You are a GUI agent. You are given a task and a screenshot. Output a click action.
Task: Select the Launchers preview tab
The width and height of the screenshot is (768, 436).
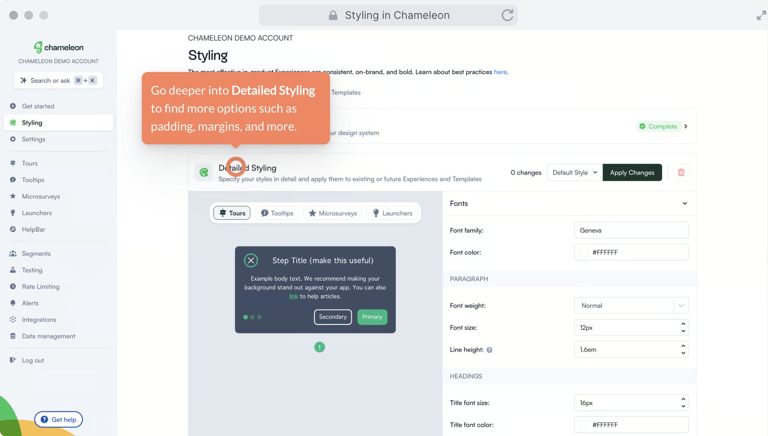pyautogui.click(x=392, y=213)
